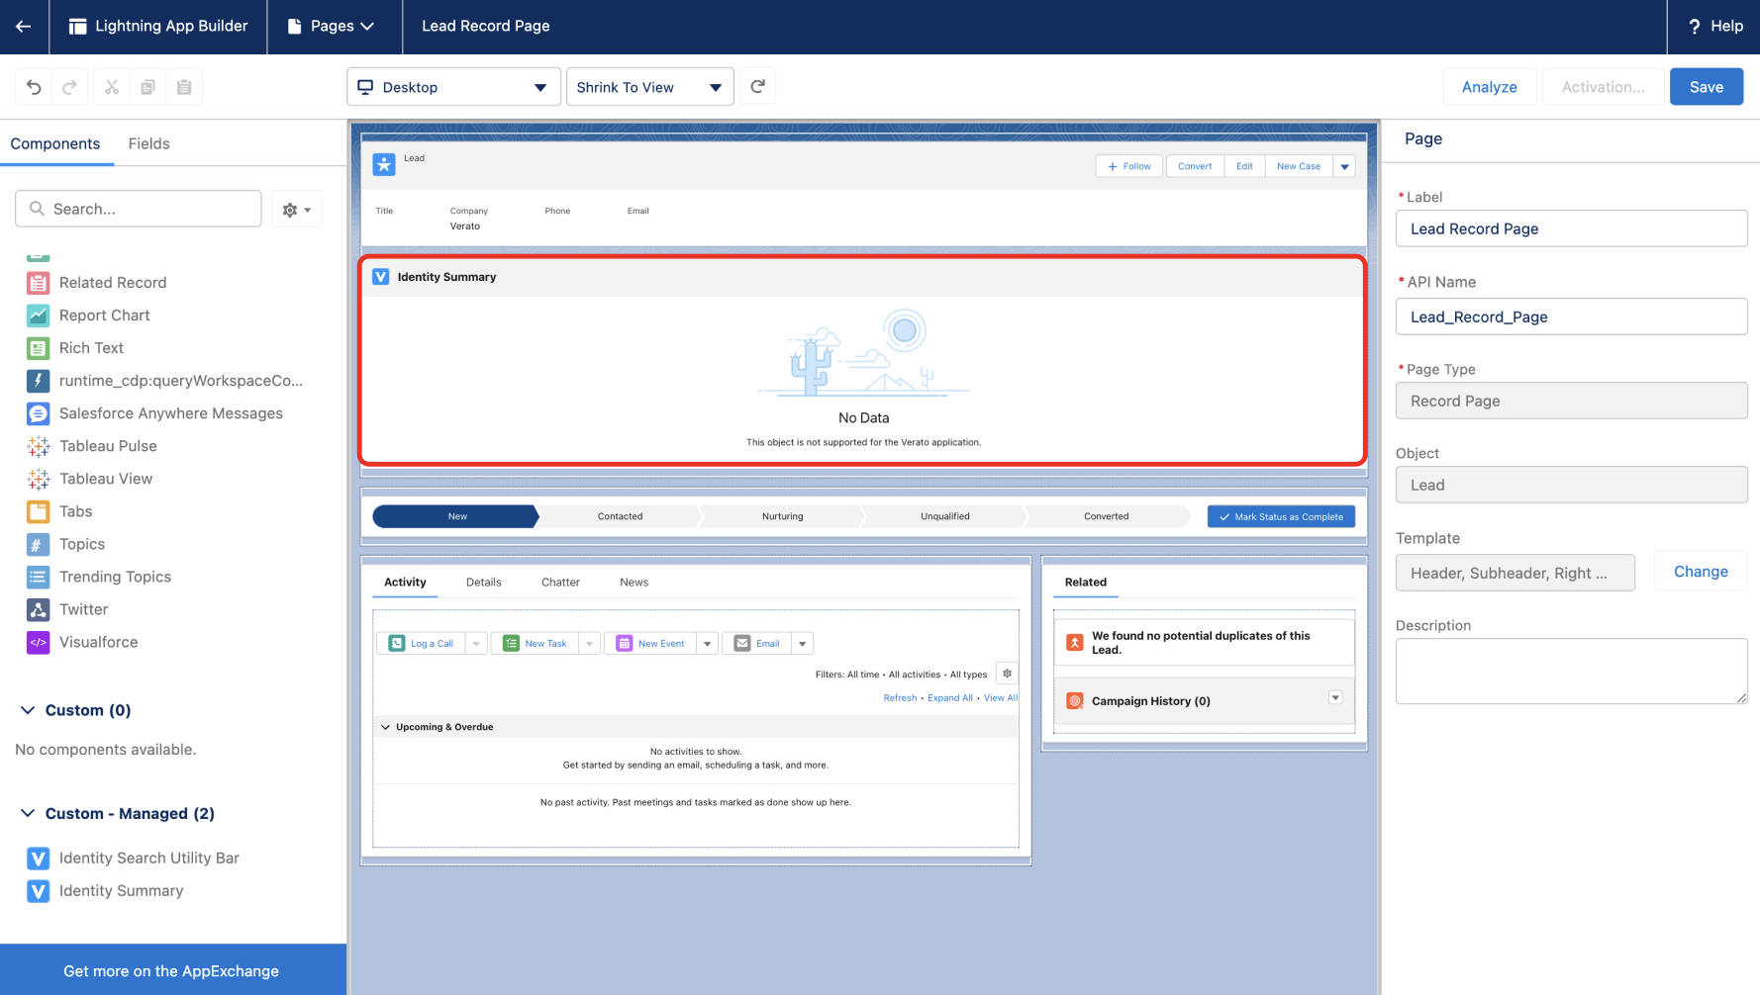Screen dimensions: 1760x995
Task: Open the Desktop form factor dropdown
Action: click(x=453, y=87)
